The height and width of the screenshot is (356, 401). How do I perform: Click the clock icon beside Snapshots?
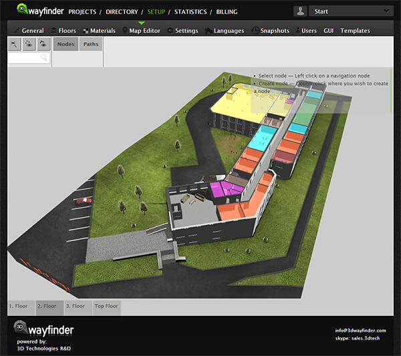click(x=255, y=30)
